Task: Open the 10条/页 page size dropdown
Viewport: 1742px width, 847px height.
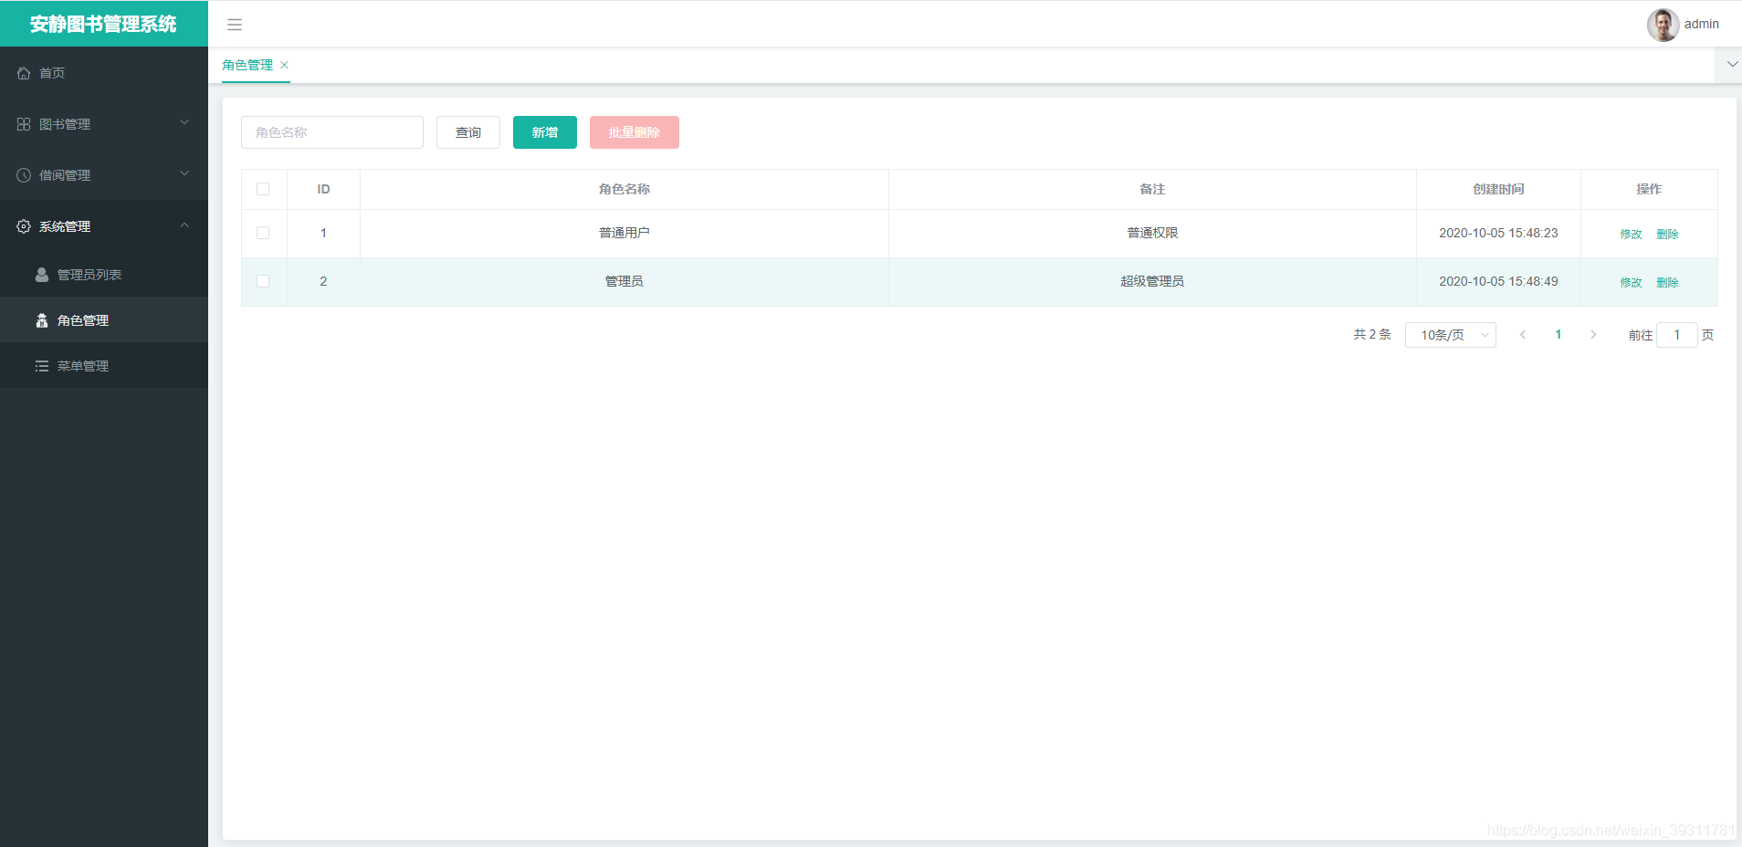Action: (1450, 335)
